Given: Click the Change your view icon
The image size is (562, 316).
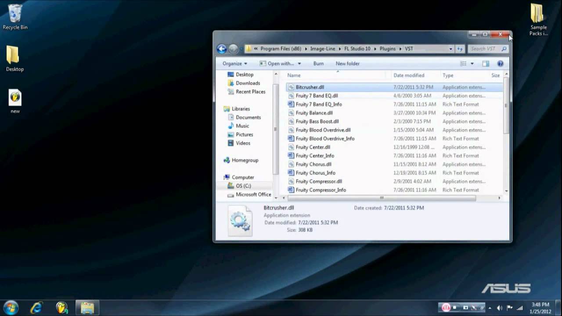Looking at the screenshot, I should (x=463, y=64).
